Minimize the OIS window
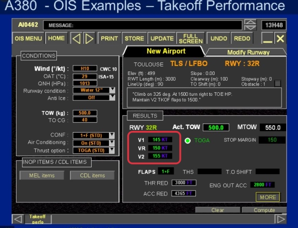 coord(268,39)
